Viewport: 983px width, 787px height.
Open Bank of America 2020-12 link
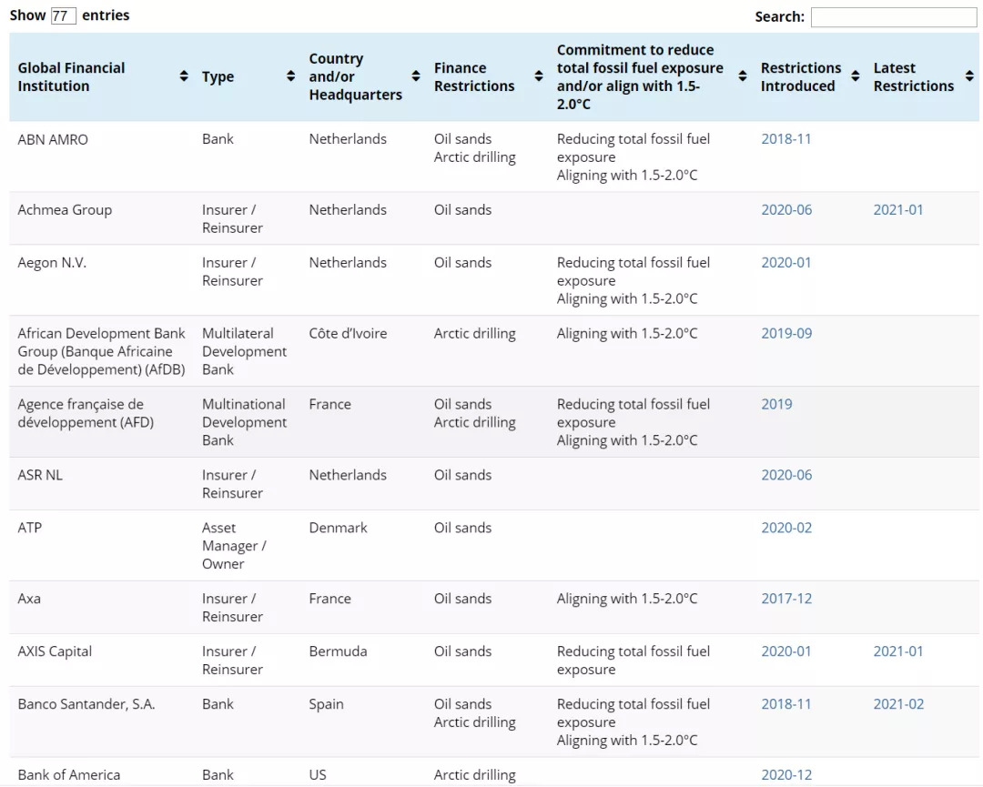pyautogui.click(x=786, y=774)
